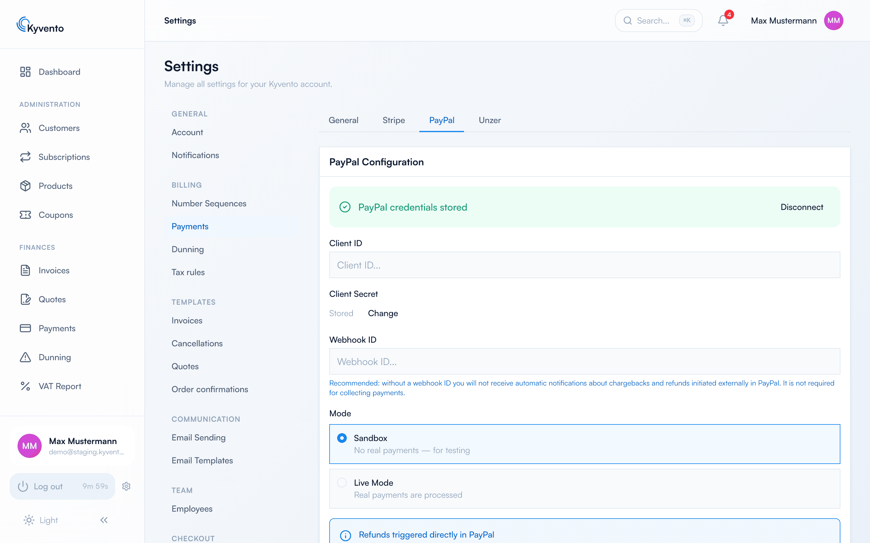
Task: Click the 'PayPal Configuration' heading
Action: click(x=376, y=162)
